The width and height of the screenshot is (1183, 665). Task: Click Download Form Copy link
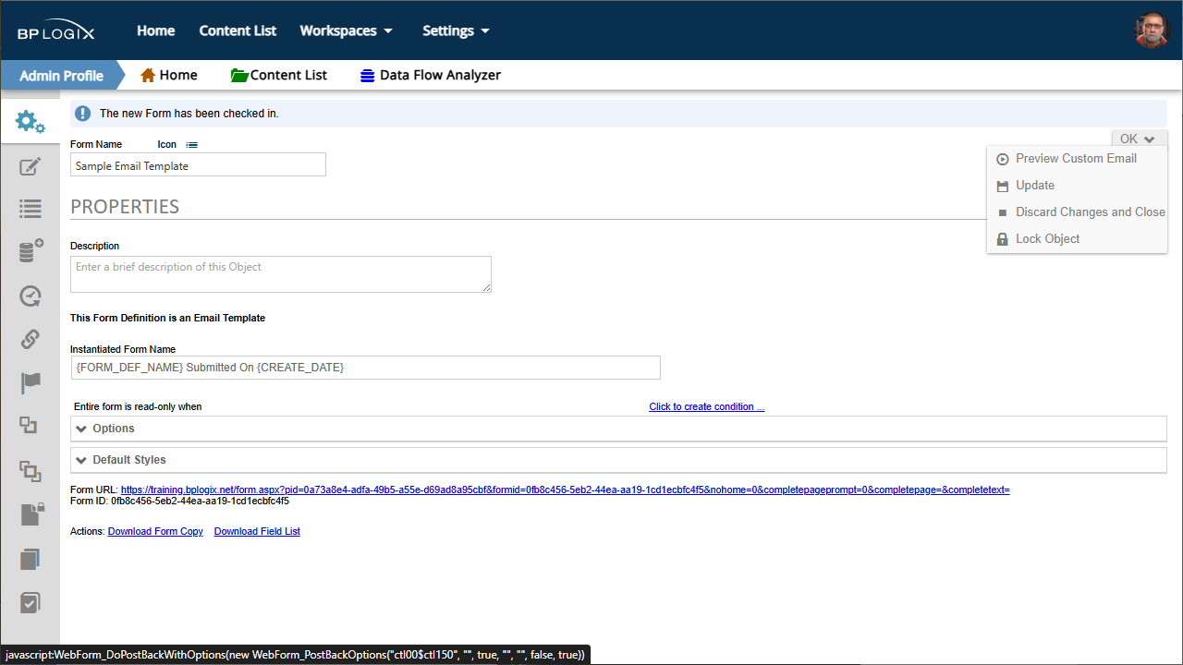point(155,531)
